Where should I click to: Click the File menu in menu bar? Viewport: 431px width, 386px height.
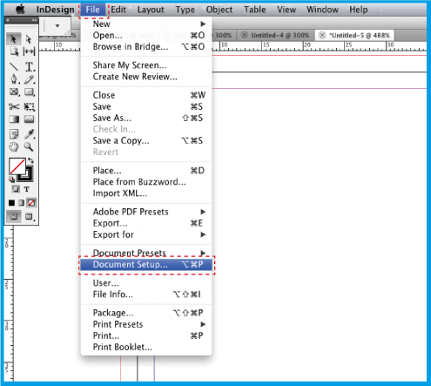(x=92, y=10)
